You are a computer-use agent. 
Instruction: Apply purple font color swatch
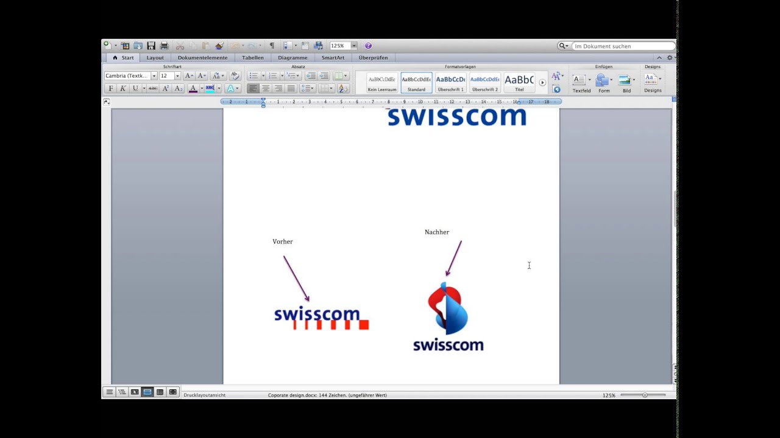pyautogui.click(x=193, y=88)
